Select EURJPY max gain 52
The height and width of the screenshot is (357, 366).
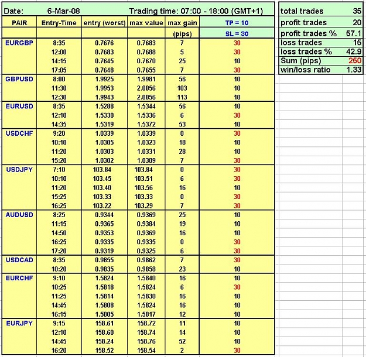(x=182, y=341)
